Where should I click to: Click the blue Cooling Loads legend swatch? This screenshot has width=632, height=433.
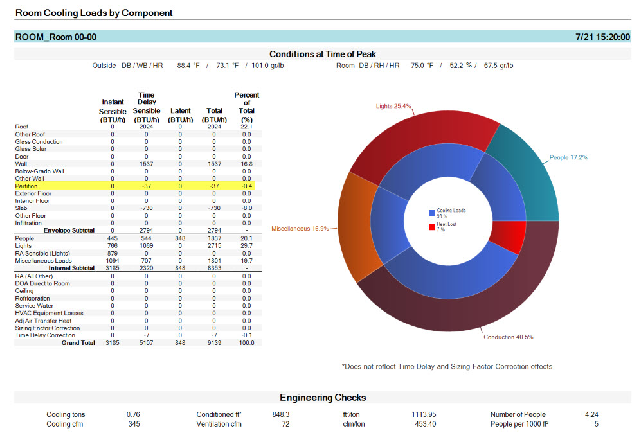[432, 213]
